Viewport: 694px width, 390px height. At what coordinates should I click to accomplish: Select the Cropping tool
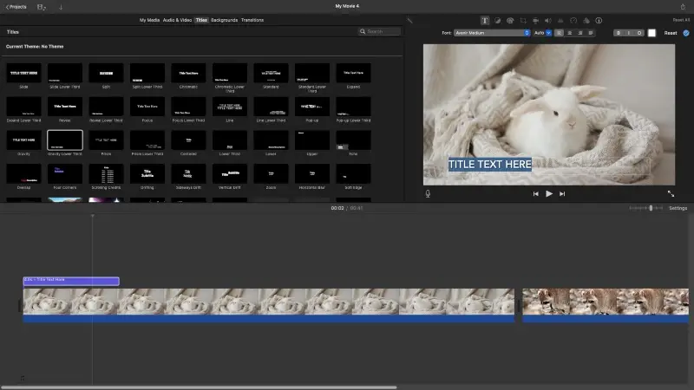(x=523, y=20)
